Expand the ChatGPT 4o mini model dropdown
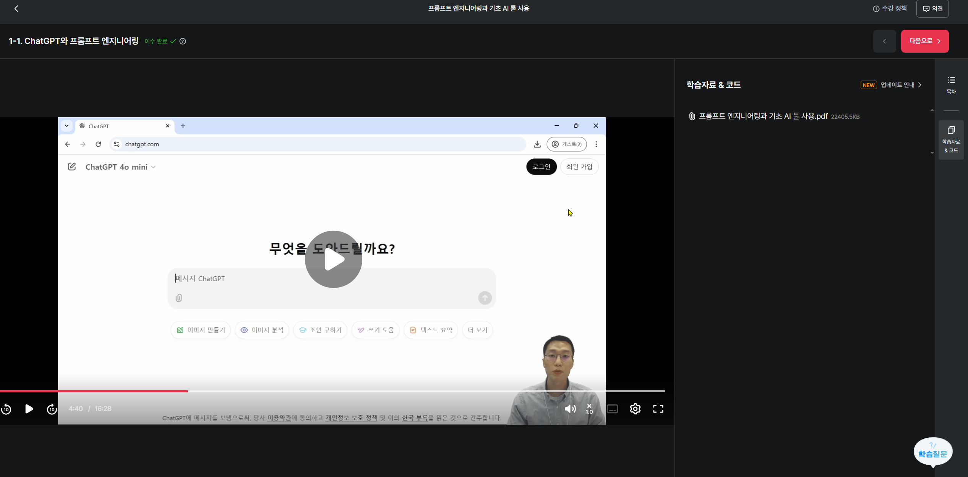This screenshot has width=968, height=477. pyautogui.click(x=120, y=167)
